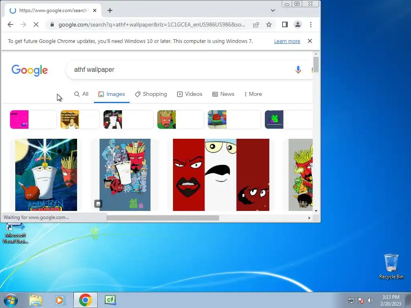Switch to the Shopping tab
This screenshot has width=411, height=308.
151,94
